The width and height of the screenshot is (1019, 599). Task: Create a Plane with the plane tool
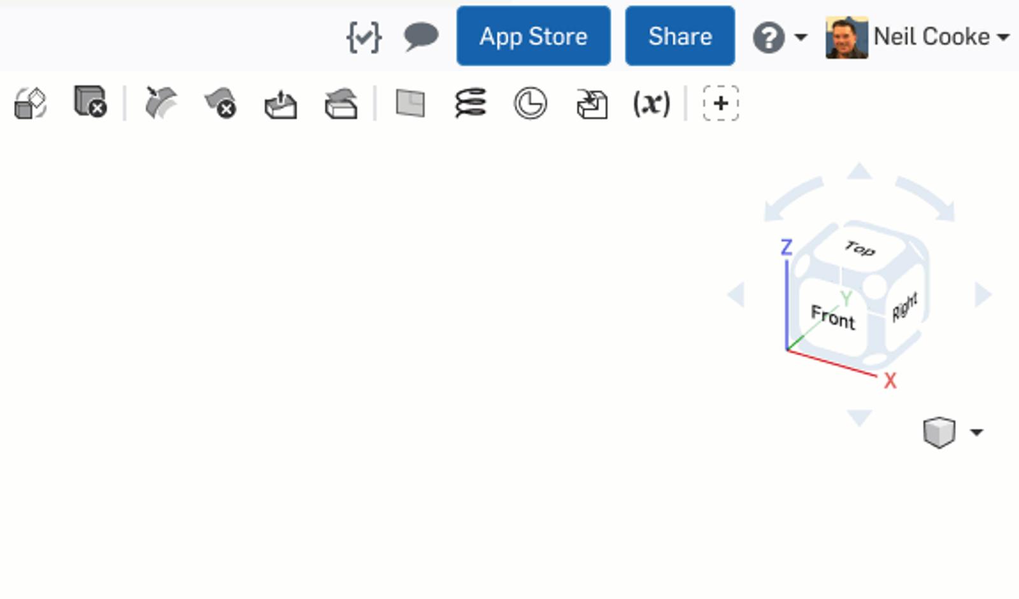point(410,103)
